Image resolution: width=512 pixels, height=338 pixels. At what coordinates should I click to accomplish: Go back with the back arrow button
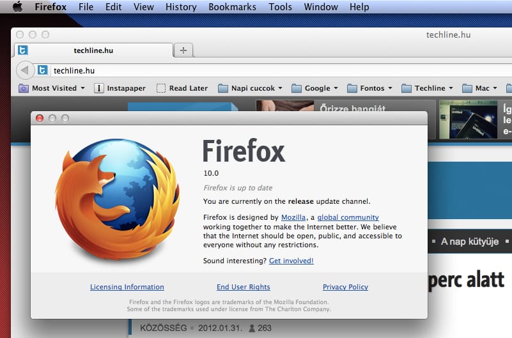25,70
